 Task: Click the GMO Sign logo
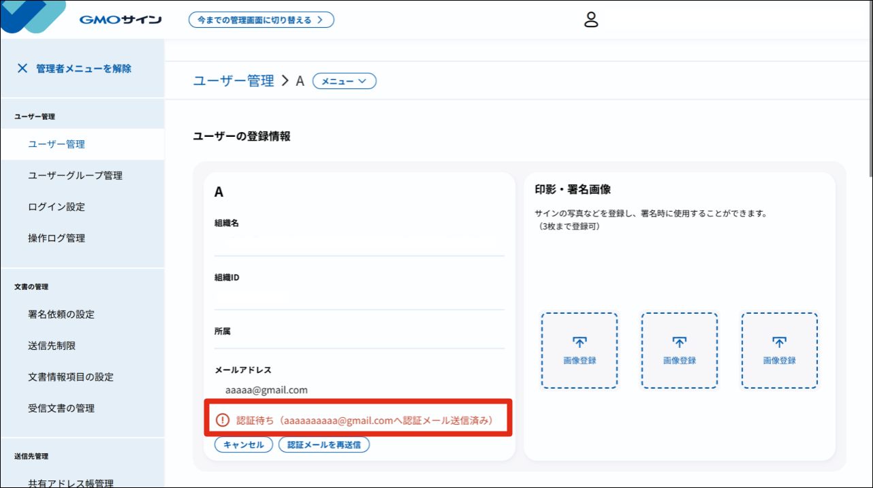[x=120, y=20]
